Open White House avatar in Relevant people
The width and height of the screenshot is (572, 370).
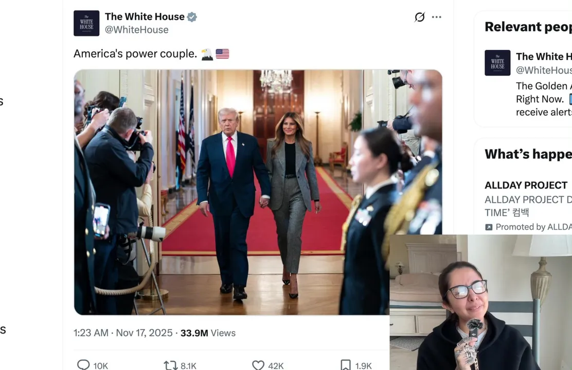click(x=497, y=63)
